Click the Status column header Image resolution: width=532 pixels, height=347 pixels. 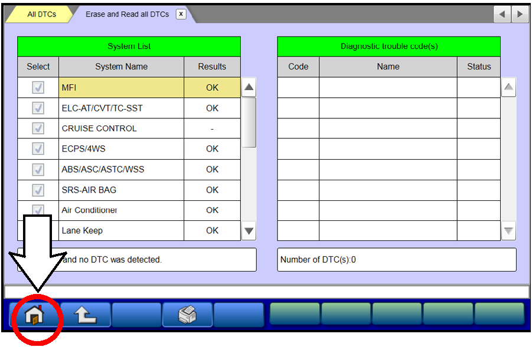[478, 67]
